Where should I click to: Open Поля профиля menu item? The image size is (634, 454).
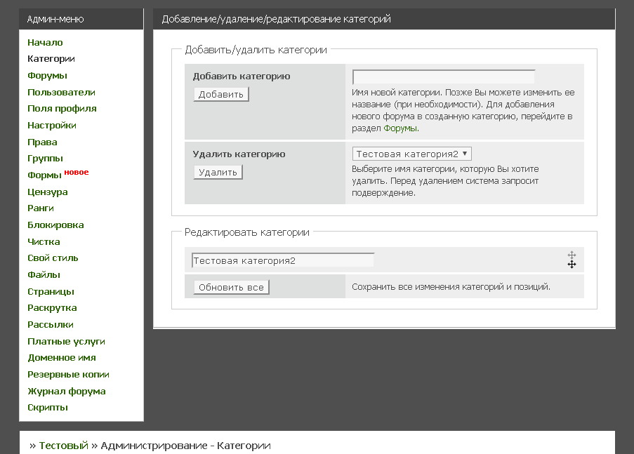point(62,108)
